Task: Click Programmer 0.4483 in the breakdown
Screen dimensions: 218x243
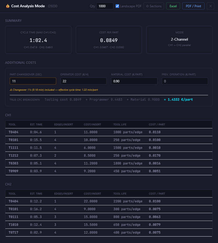Action: point(106,100)
